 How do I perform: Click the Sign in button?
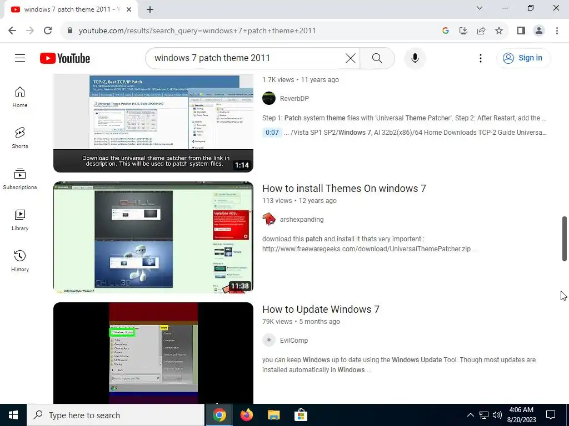point(523,58)
